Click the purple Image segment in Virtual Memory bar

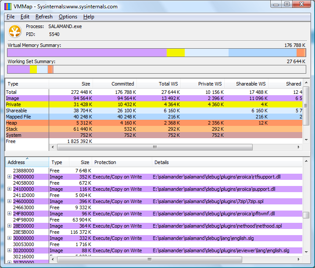click(x=87, y=53)
